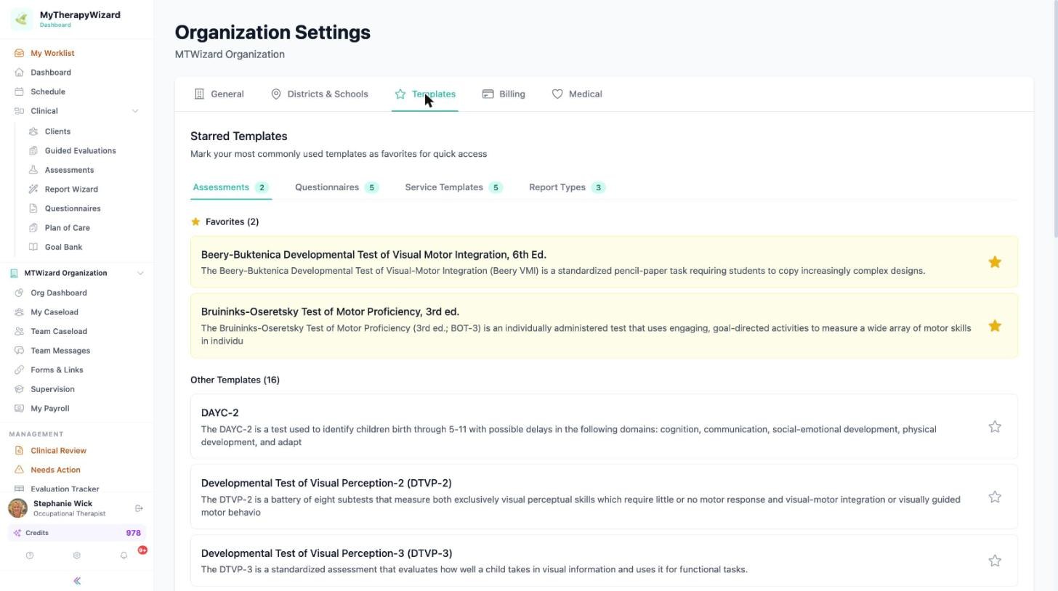The height and width of the screenshot is (591, 1058).
Task: Unstar the Beery-Buktenica VMI template
Action: [x=995, y=262]
